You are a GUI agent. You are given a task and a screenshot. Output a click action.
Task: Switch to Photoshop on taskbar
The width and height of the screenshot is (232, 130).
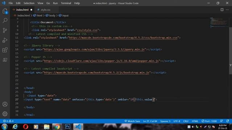click(x=68, y=127)
